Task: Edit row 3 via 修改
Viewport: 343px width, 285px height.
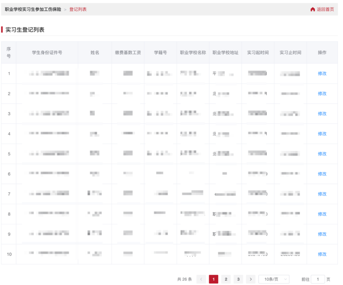Action: [322, 114]
